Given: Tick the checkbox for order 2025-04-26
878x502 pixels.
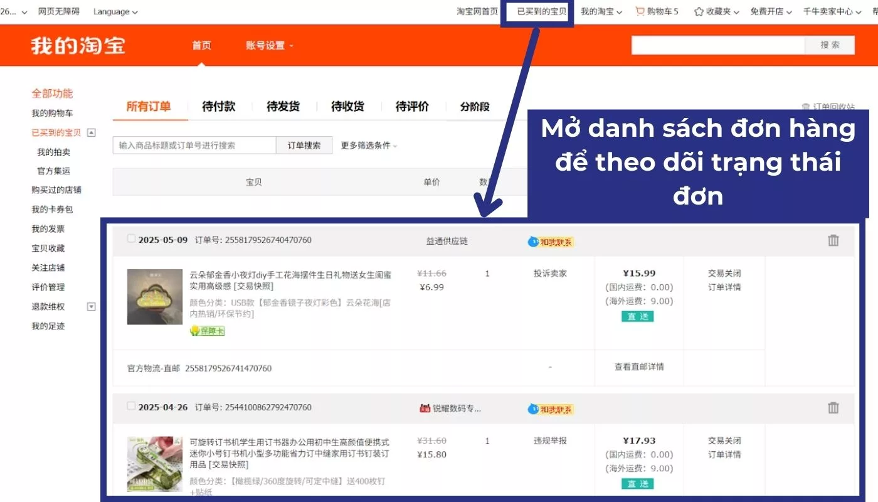Looking at the screenshot, I should 131,407.
